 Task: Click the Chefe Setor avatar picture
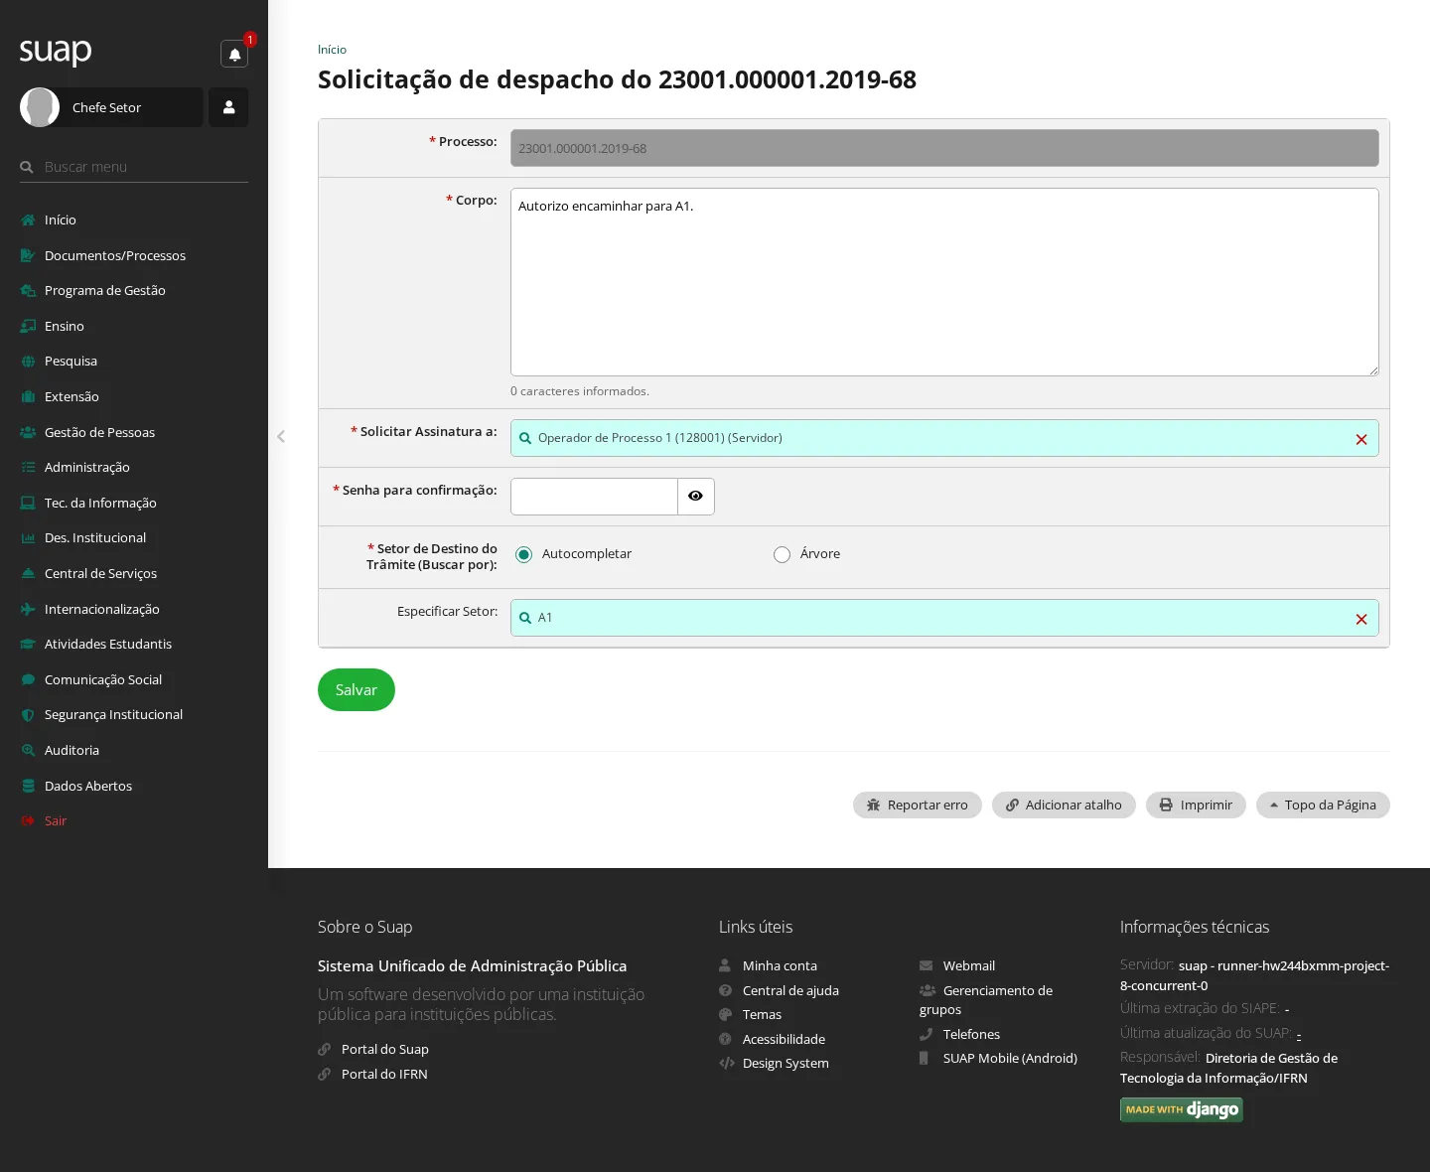(x=40, y=107)
